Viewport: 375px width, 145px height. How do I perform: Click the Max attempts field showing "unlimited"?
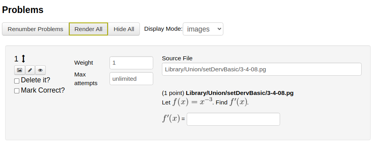[x=131, y=79]
